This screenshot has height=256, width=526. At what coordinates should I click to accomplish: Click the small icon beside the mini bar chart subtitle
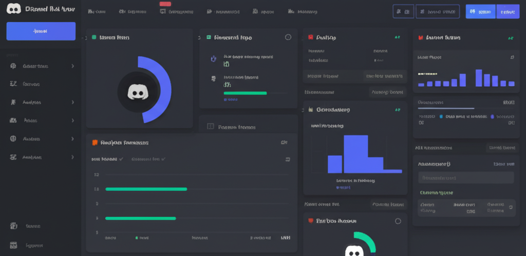click(x=512, y=57)
